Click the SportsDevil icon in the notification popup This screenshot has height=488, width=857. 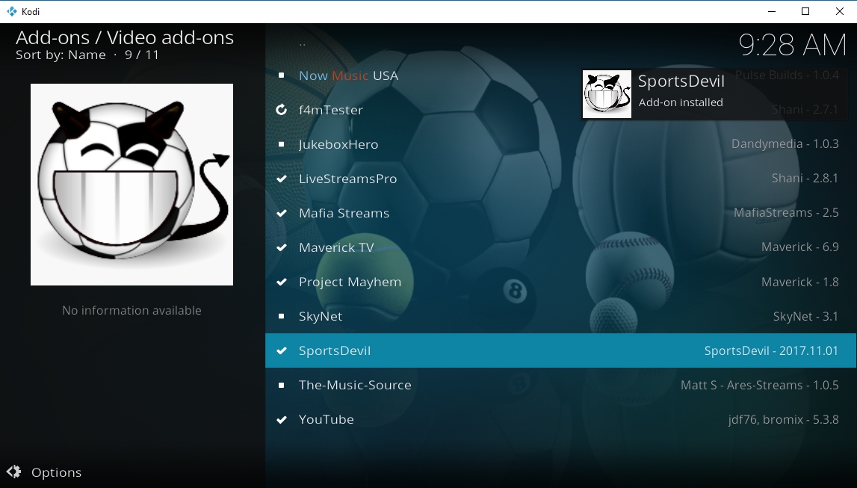click(607, 94)
